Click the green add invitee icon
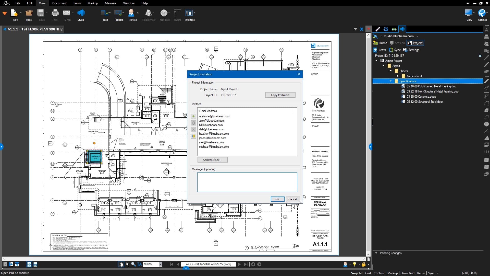 pyautogui.click(x=193, y=116)
